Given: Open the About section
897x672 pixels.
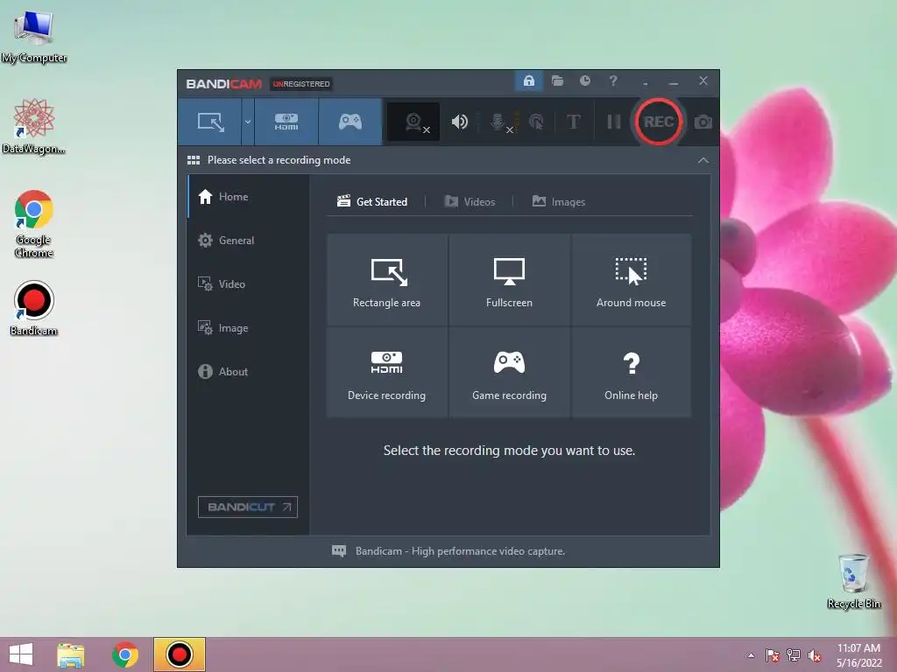Looking at the screenshot, I should [x=248, y=371].
